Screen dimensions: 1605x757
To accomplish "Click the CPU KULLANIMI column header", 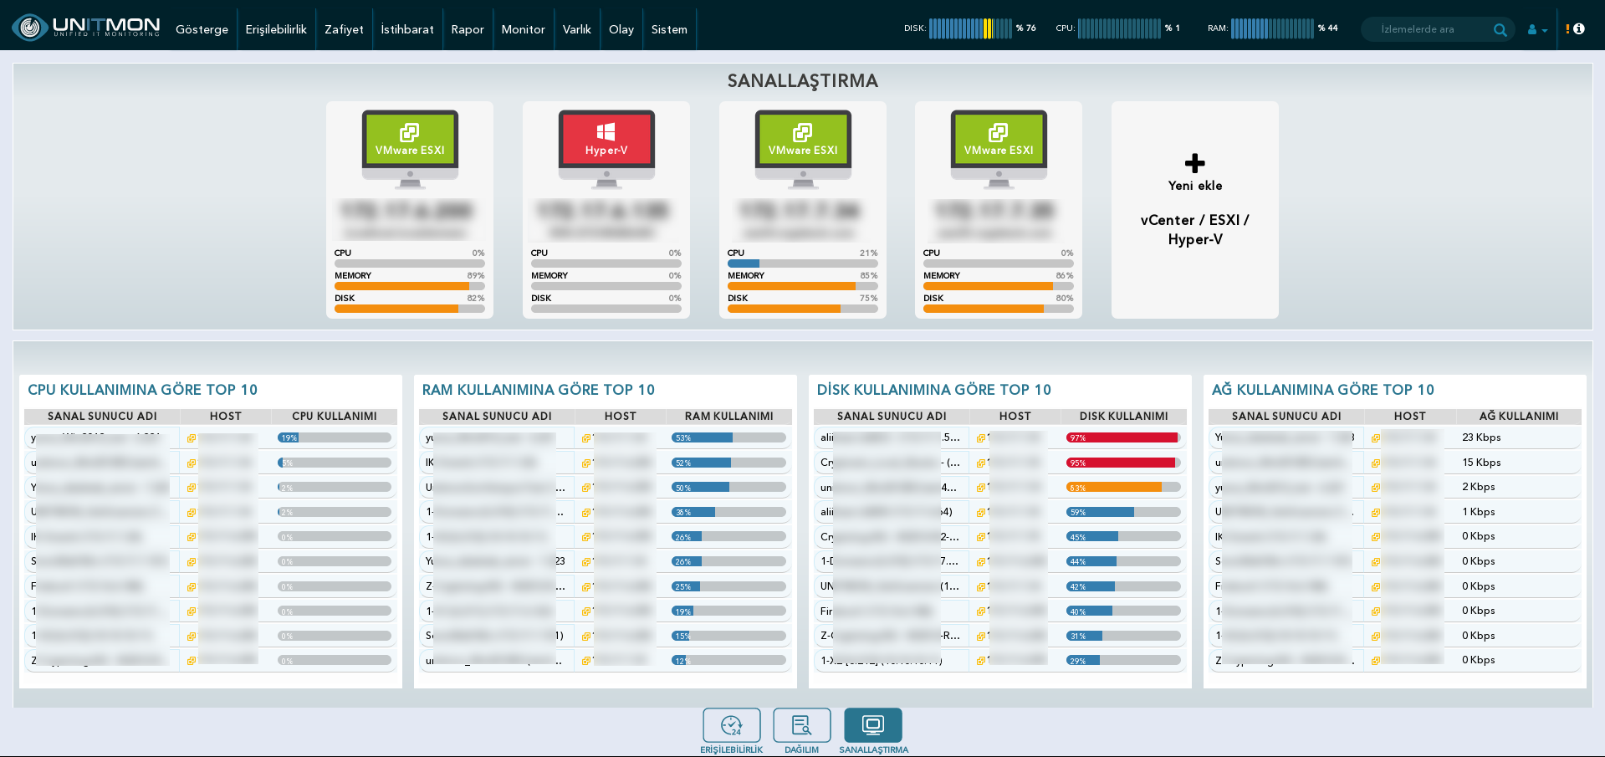I will pyautogui.click(x=334, y=416).
